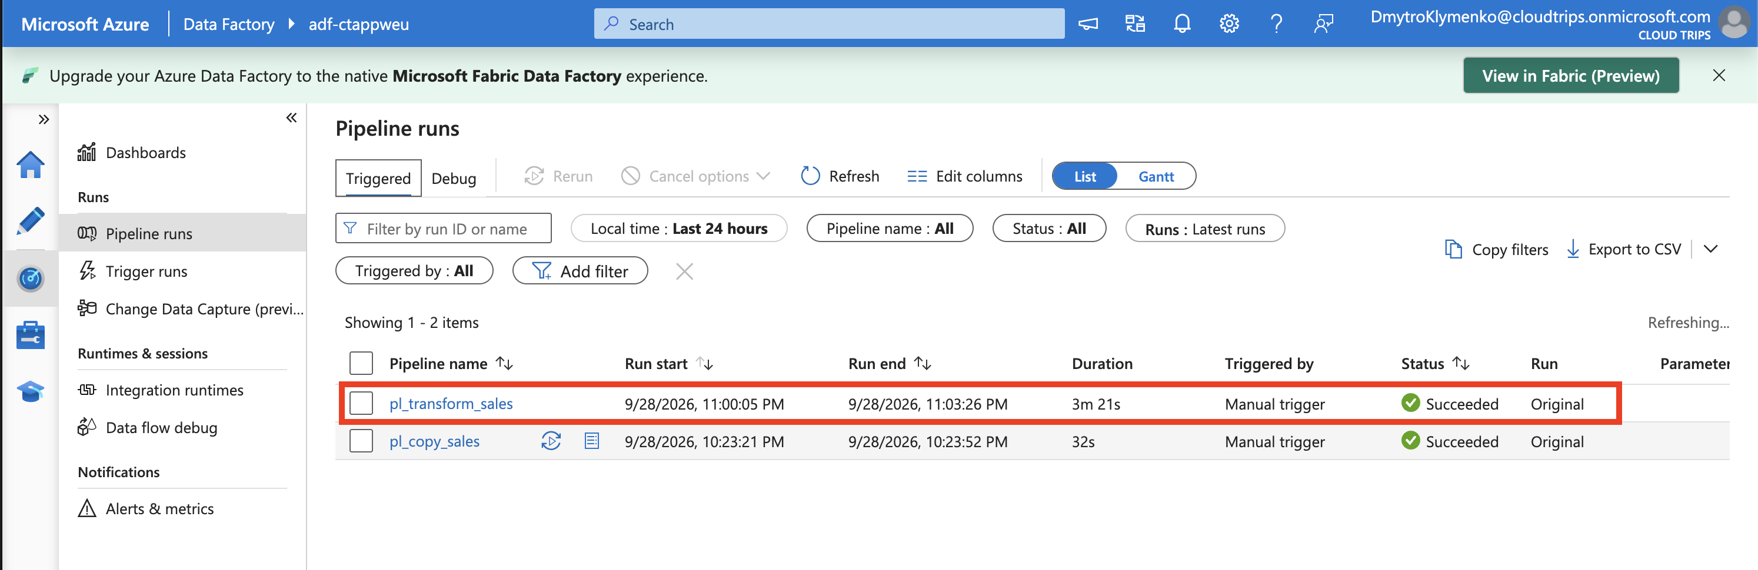The image size is (1758, 570).
Task: Click the Rerun toolbar button
Action: [x=558, y=176]
